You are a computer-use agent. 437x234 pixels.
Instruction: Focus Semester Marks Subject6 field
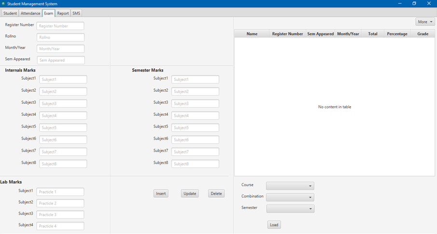pos(195,140)
